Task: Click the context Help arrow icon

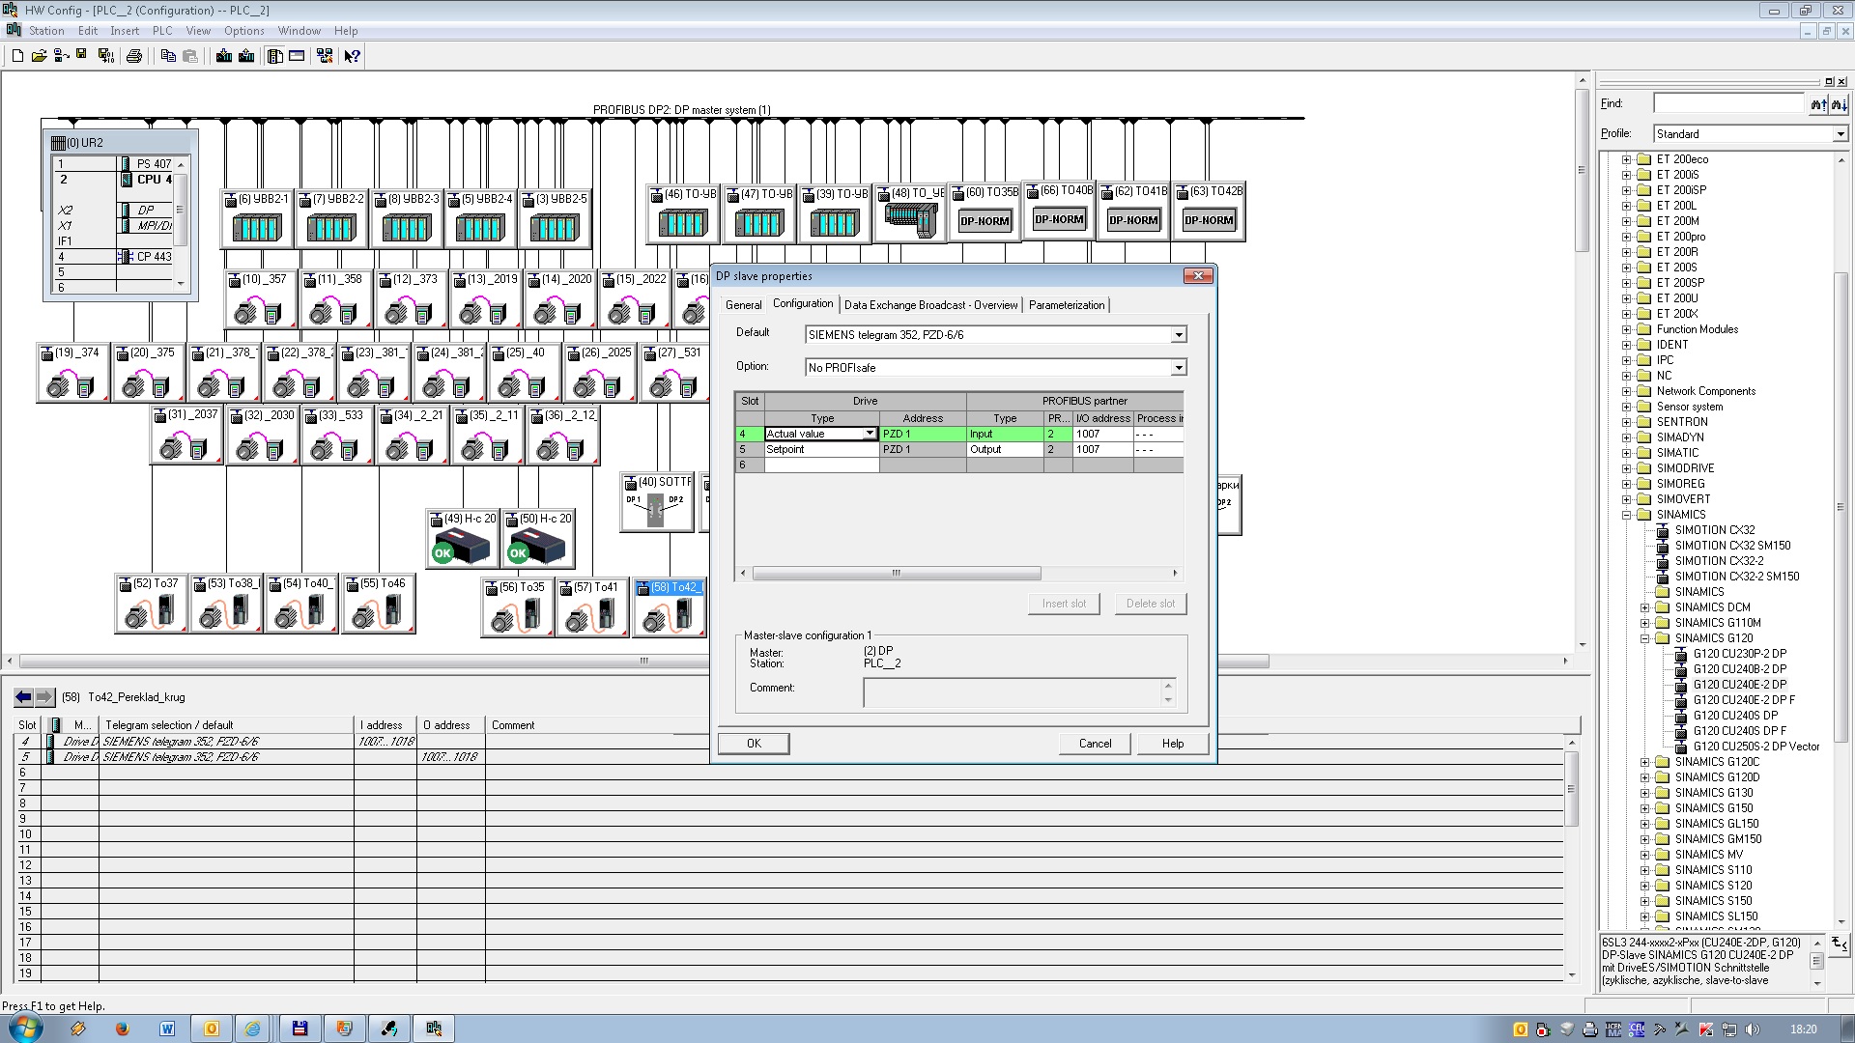Action: point(353,56)
